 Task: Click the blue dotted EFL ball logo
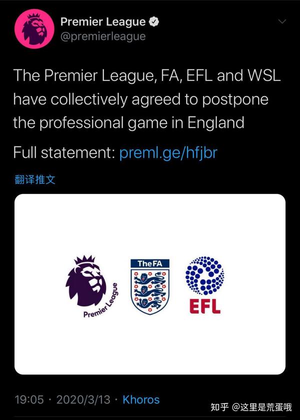click(204, 276)
